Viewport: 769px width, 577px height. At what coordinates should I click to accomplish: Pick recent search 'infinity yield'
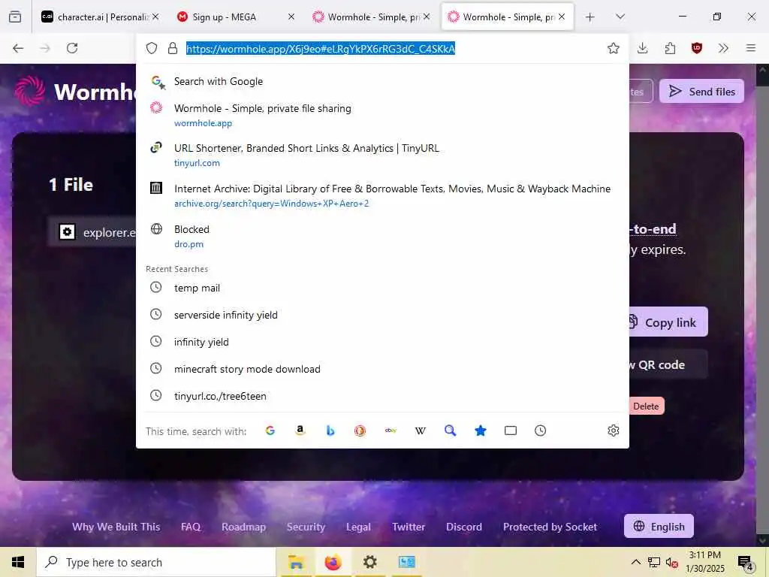tap(382, 342)
